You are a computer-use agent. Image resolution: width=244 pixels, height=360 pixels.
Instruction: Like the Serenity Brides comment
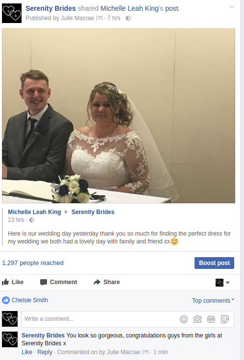point(27,352)
